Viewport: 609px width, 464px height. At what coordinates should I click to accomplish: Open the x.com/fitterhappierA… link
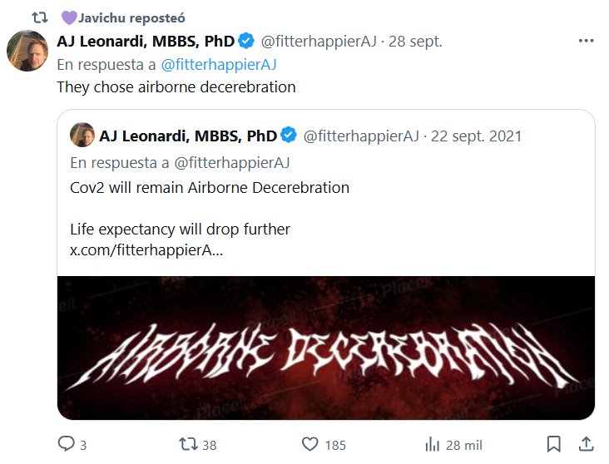(146, 249)
